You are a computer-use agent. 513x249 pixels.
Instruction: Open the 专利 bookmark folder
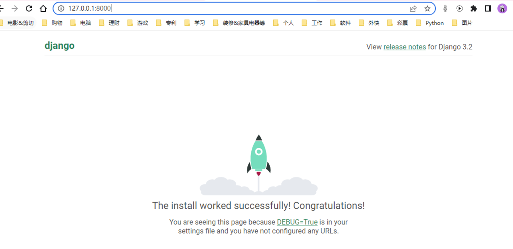point(166,23)
